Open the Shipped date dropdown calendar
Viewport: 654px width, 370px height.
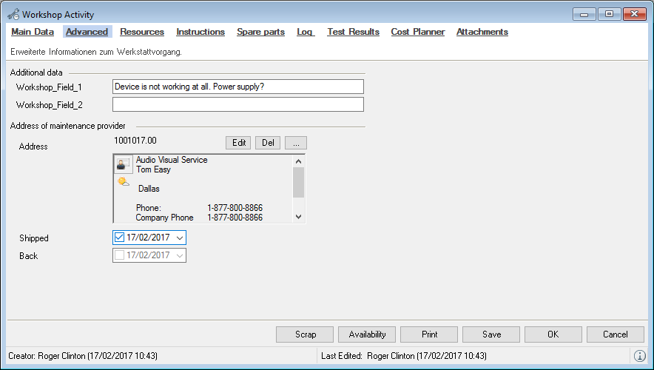pos(180,238)
